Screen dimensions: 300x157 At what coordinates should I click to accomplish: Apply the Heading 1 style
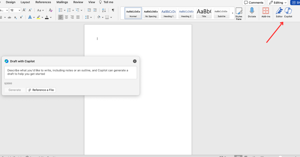[x=168, y=13]
